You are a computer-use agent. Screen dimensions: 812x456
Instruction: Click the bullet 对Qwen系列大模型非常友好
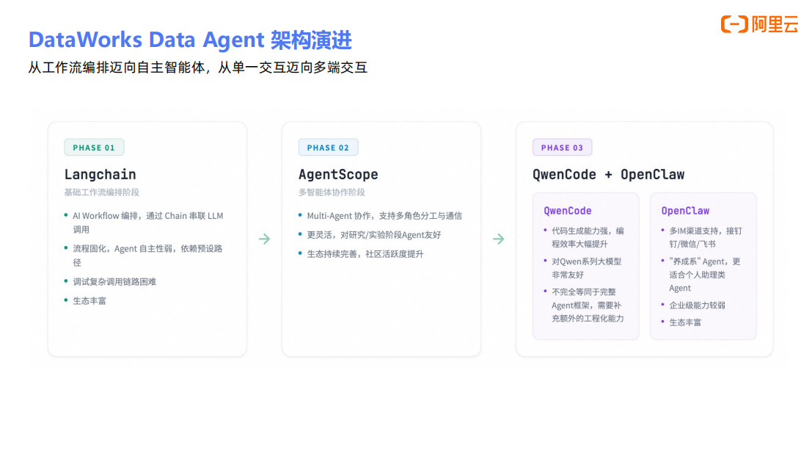click(587, 268)
